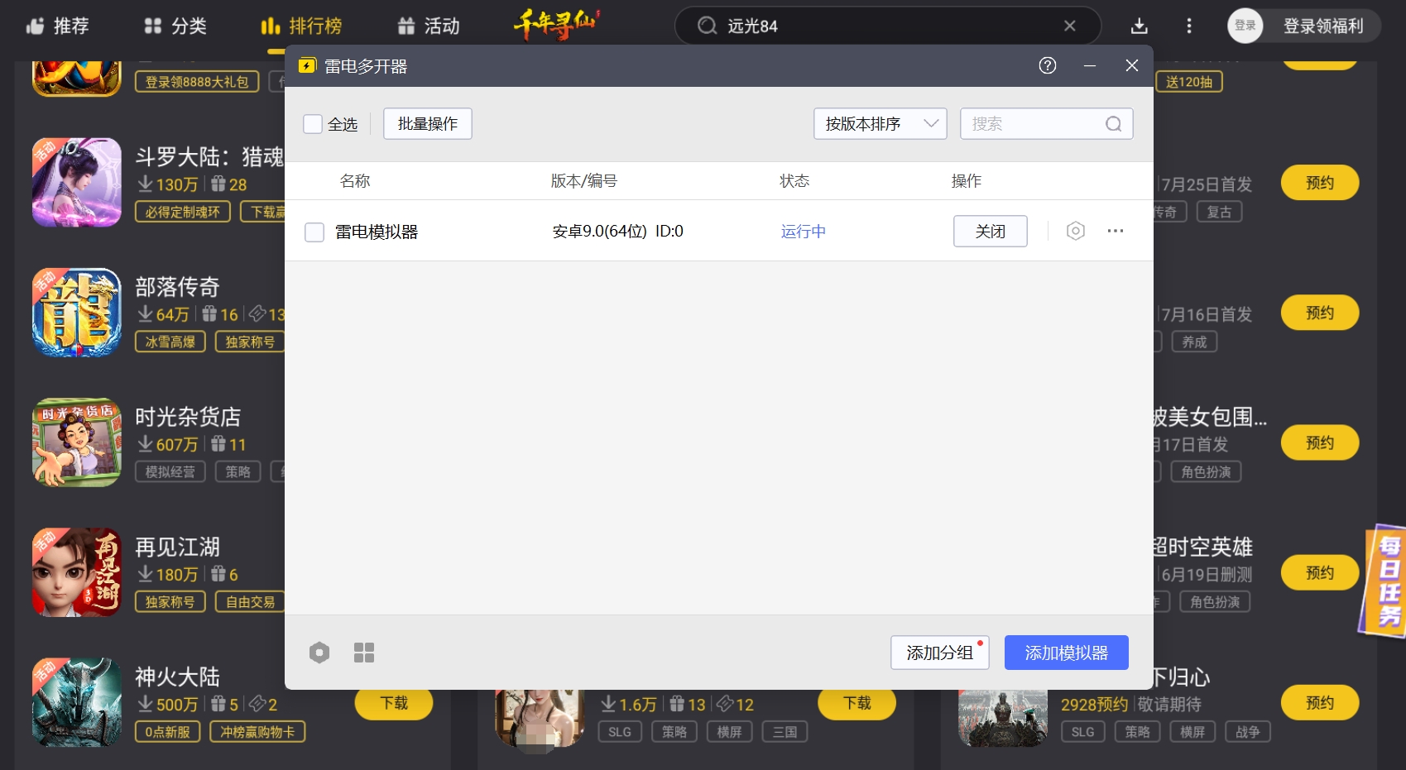Click the 战争 tag

(x=1248, y=731)
